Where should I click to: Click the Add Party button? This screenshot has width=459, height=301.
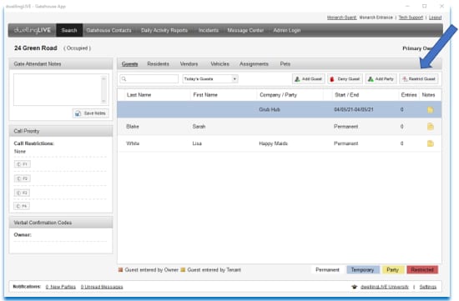(x=381, y=79)
